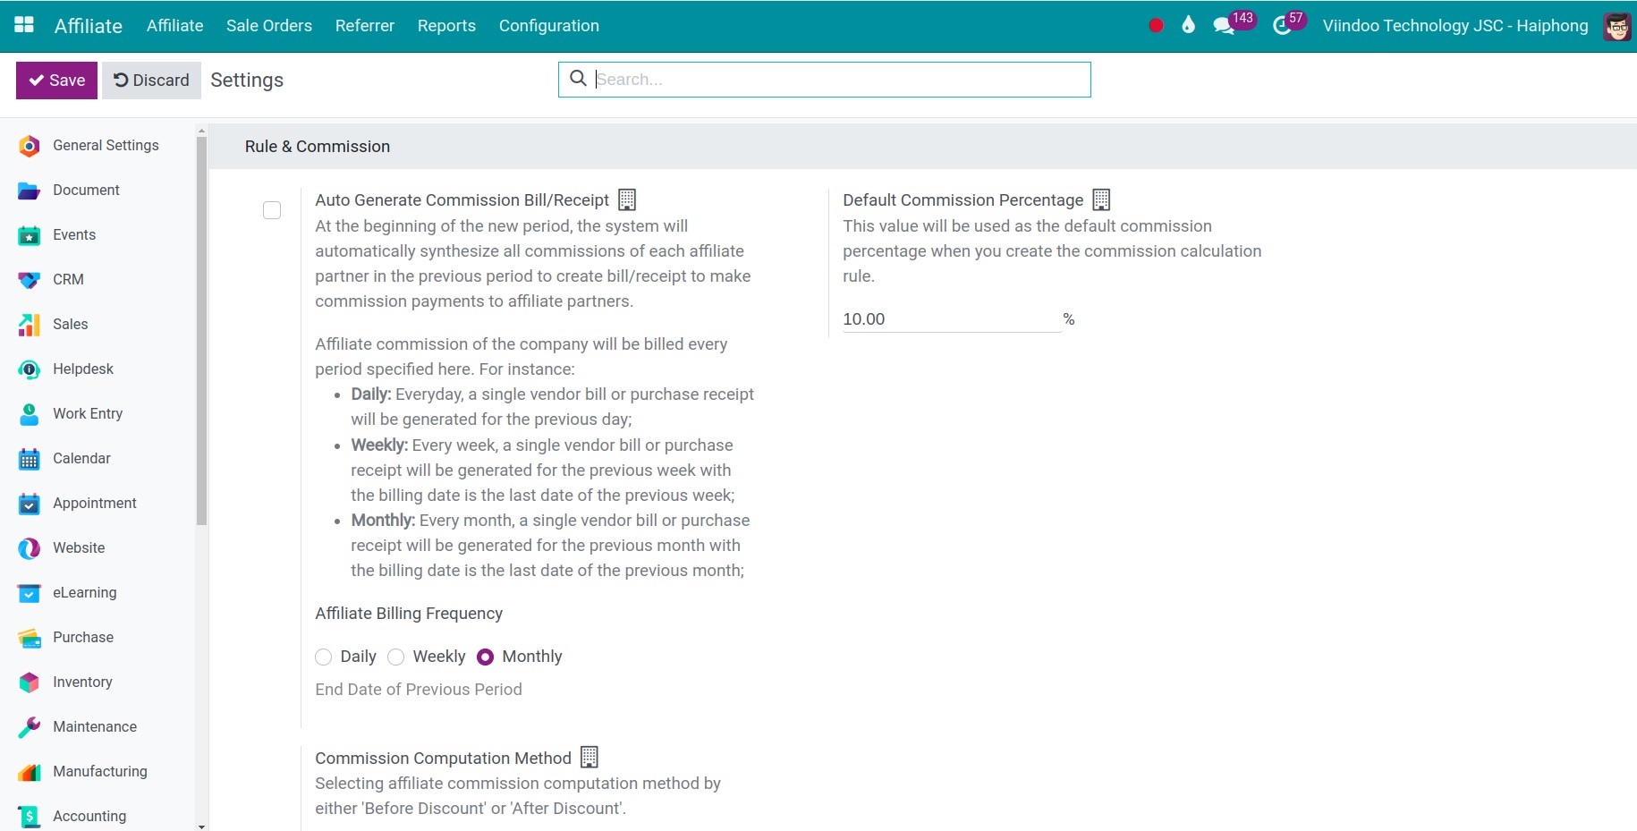
Task: Focus the settings search box
Action: click(x=824, y=80)
